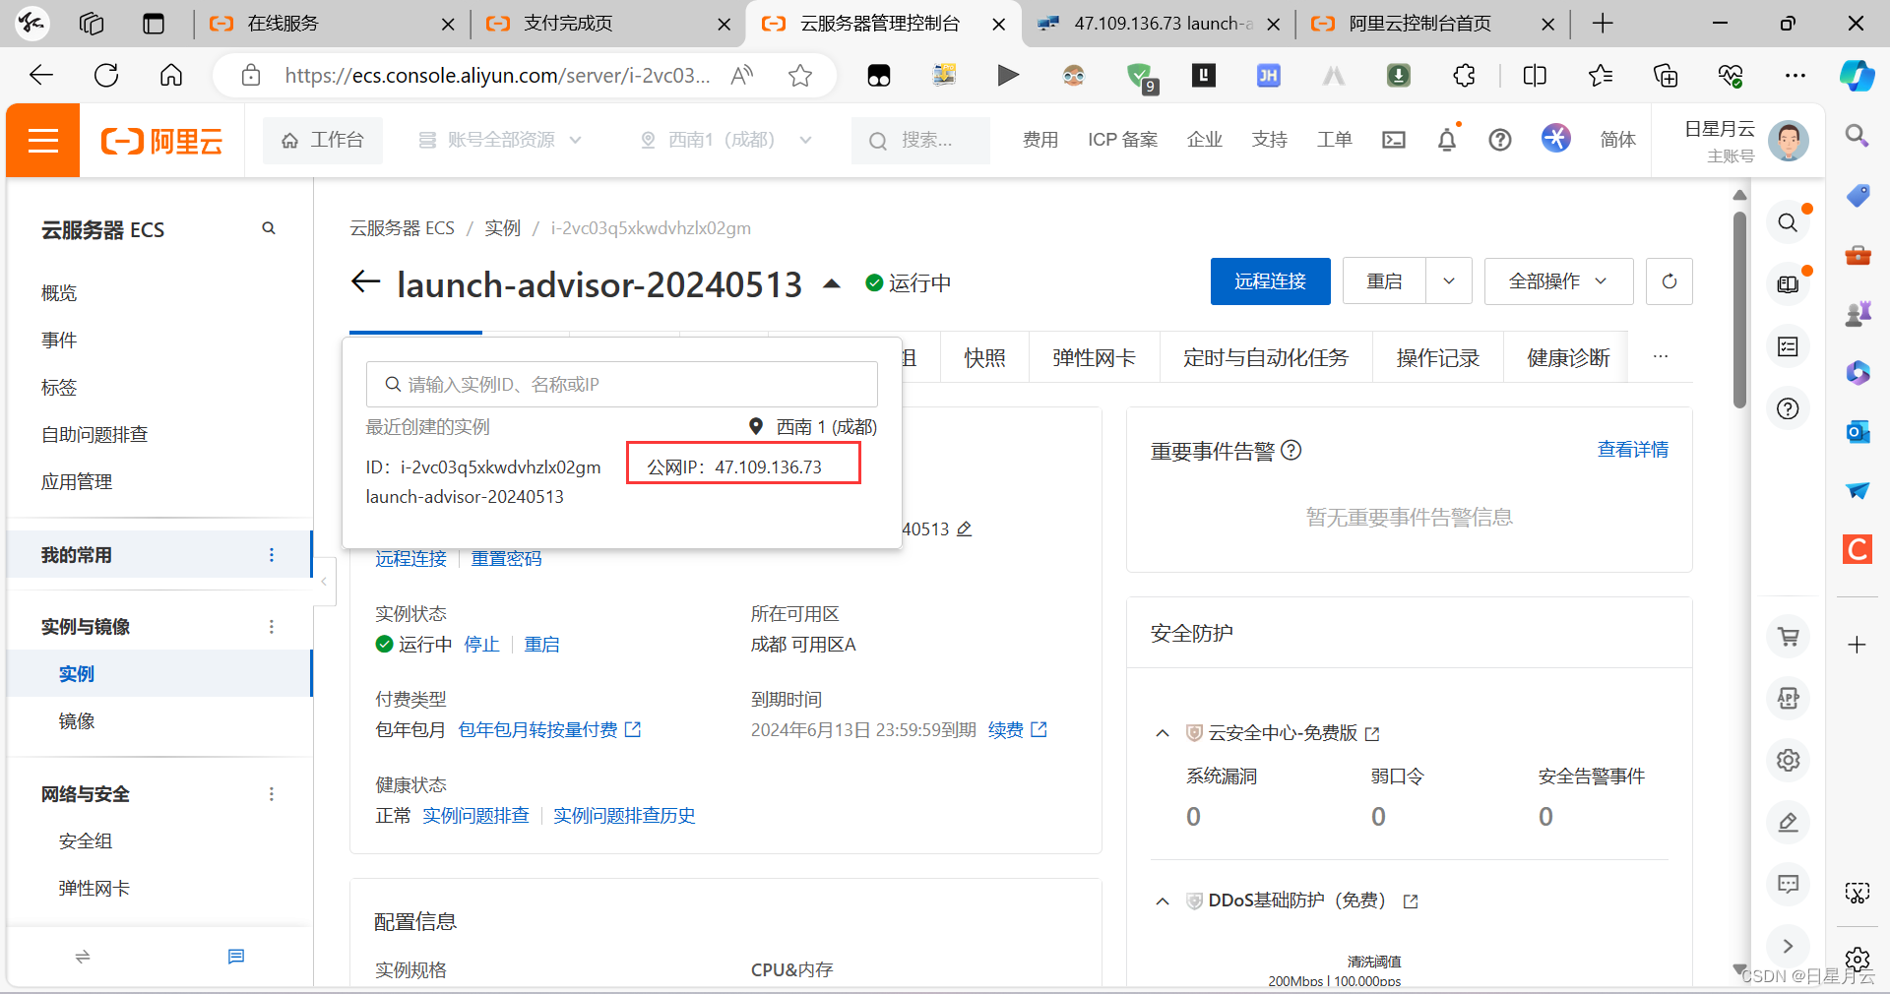Open Copilot icon in browser sidebar
1890x994 pixels.
pos(1858,76)
